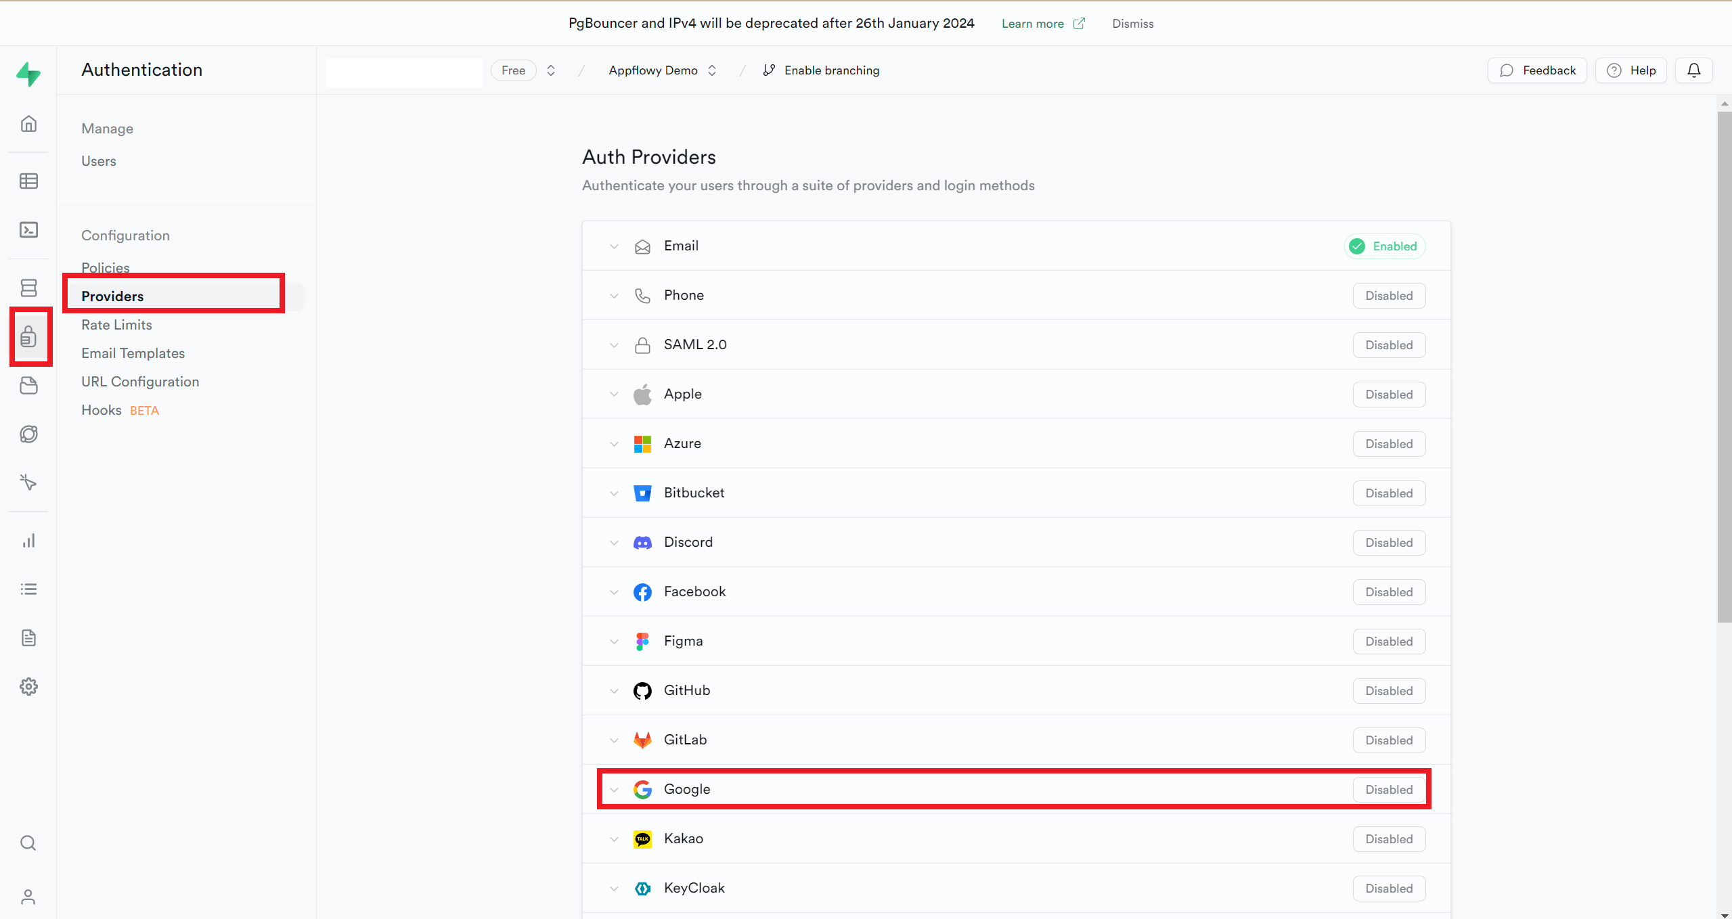Click the Free plan badge
1732x919 pixels.
coord(513,70)
